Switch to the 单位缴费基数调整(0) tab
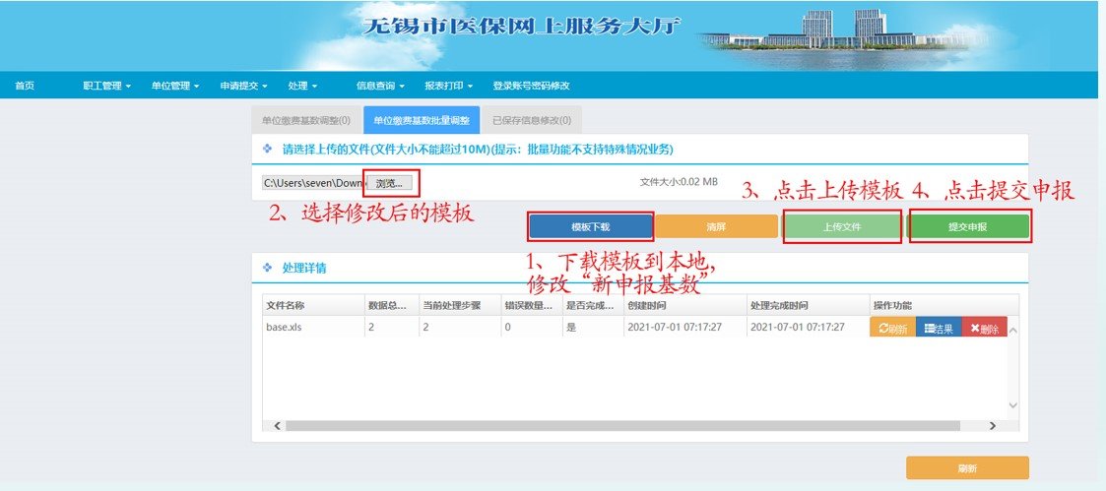 click(306, 120)
